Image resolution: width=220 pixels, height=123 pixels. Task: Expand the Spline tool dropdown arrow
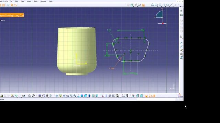tap(165, 6)
